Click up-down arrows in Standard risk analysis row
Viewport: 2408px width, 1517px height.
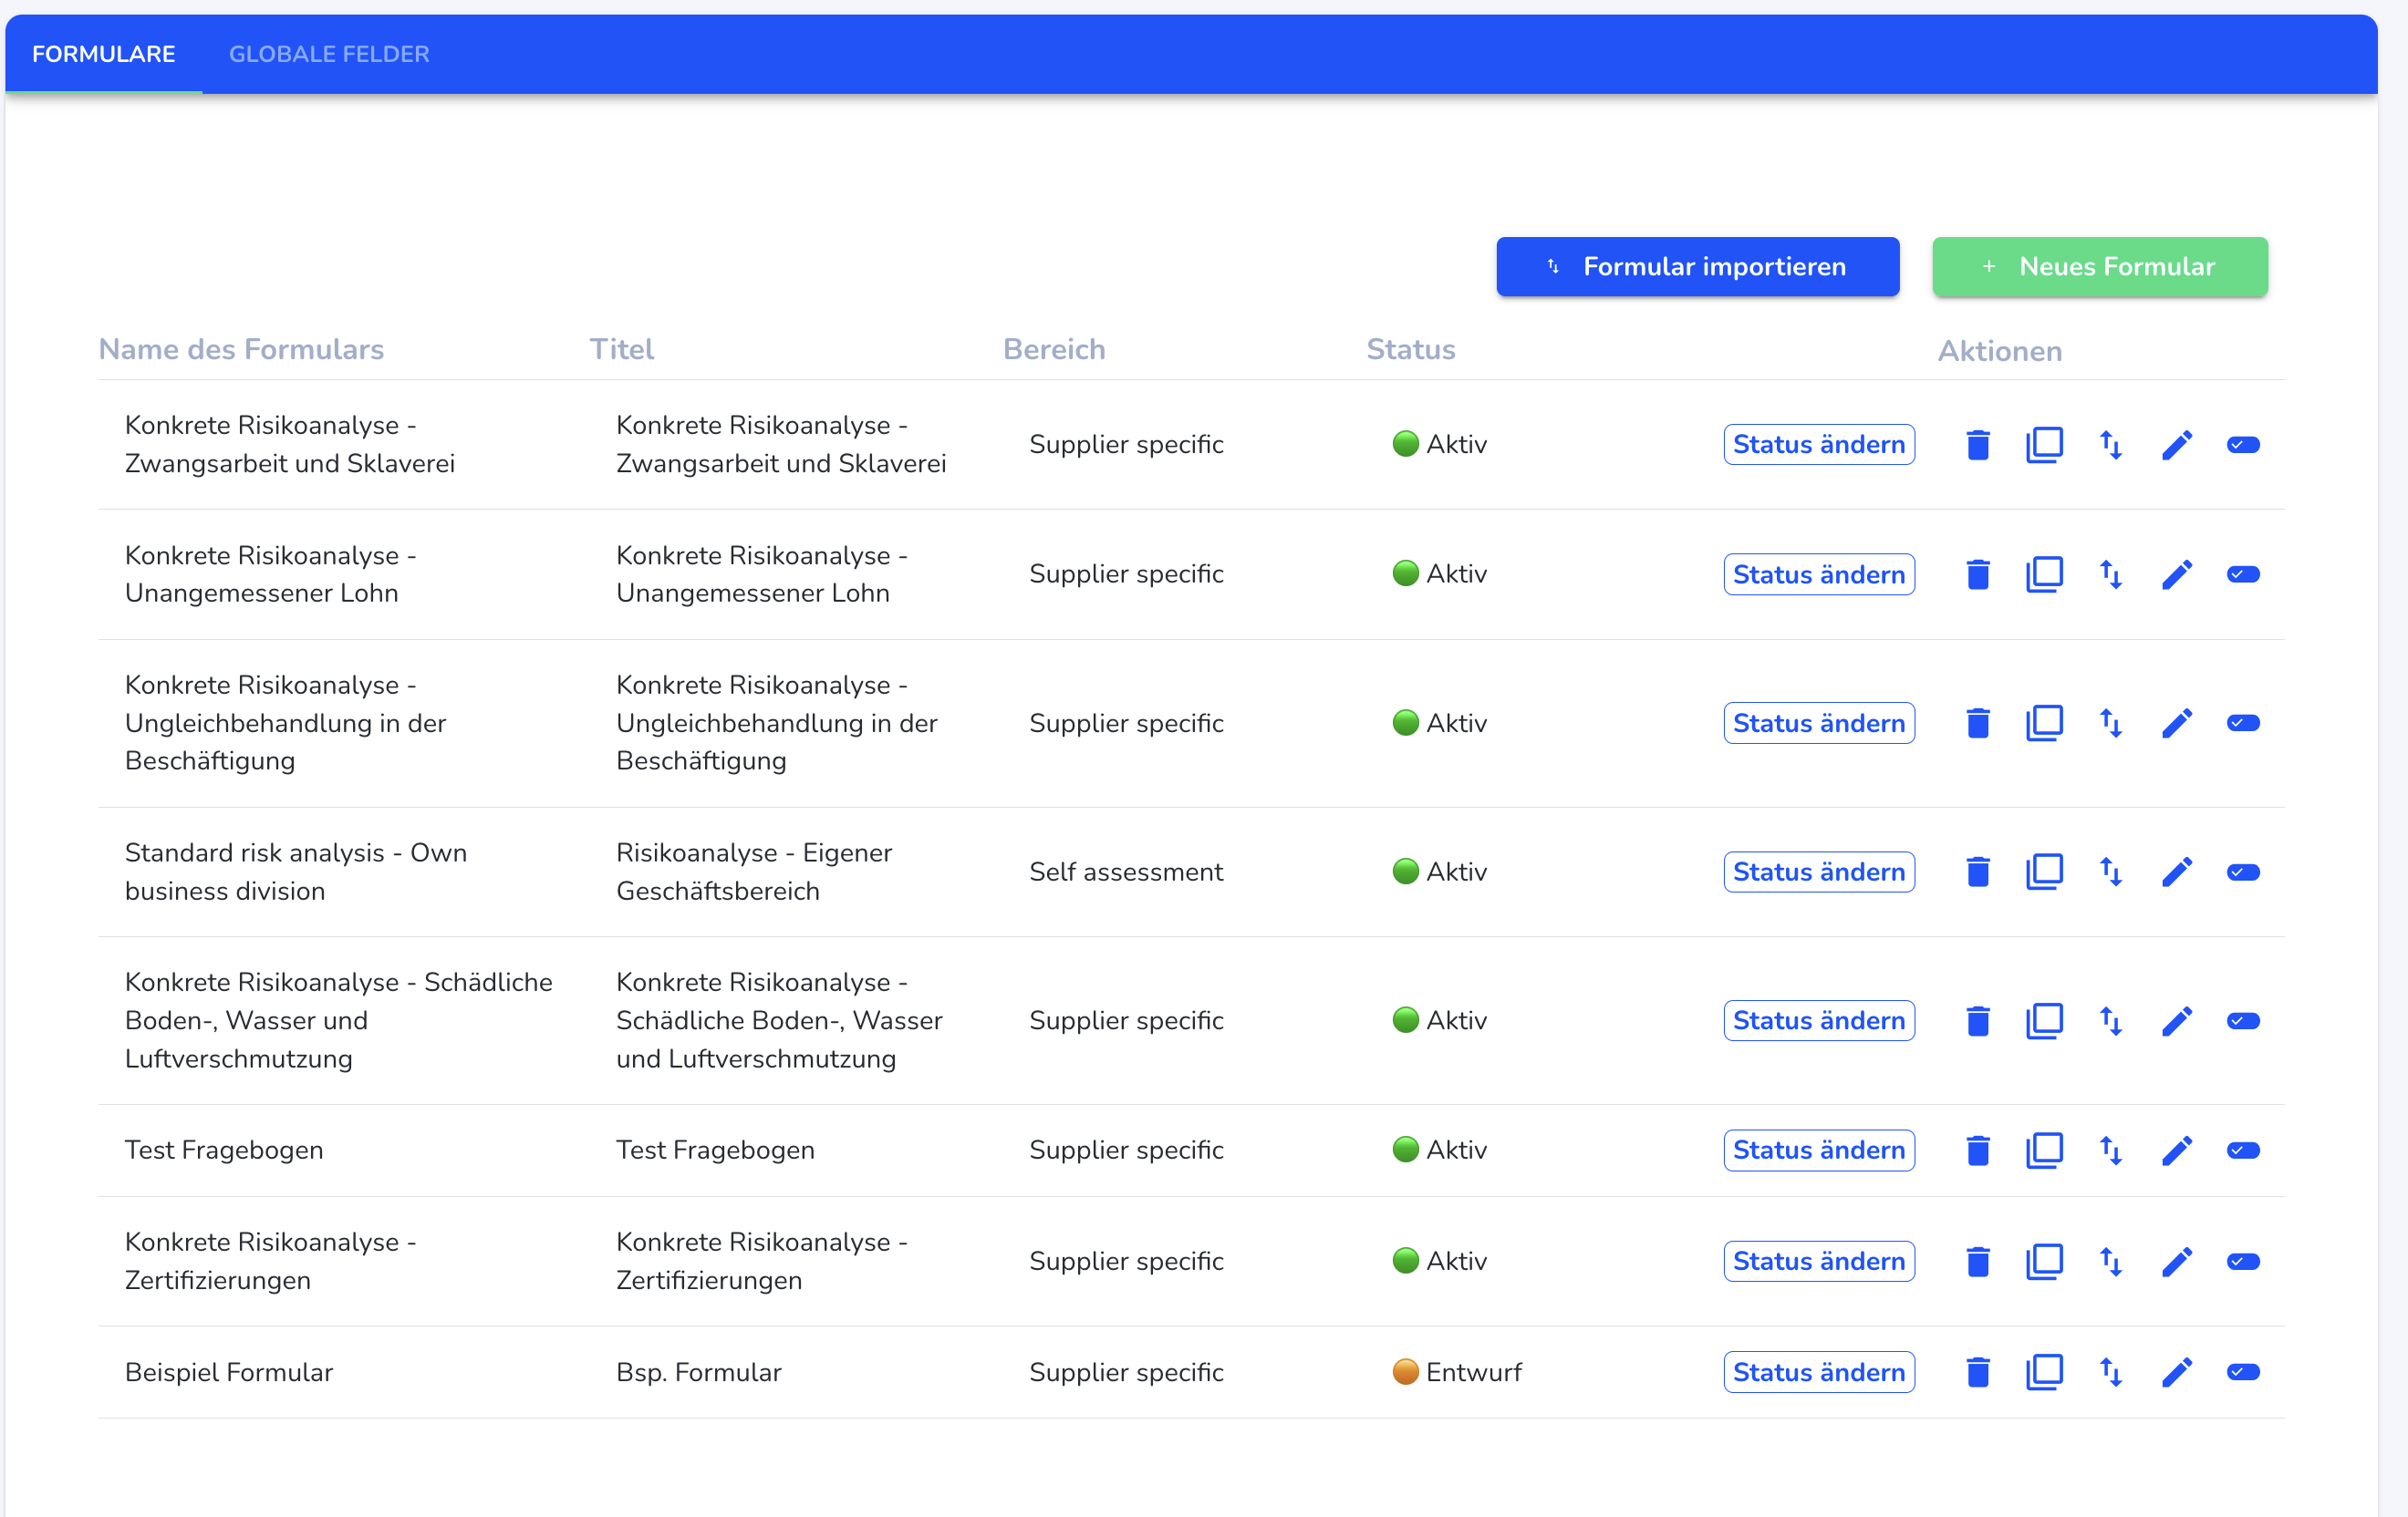[2110, 872]
